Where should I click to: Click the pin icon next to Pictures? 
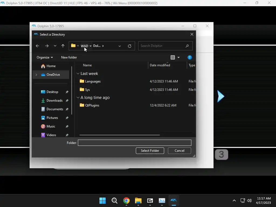[x=67, y=118]
